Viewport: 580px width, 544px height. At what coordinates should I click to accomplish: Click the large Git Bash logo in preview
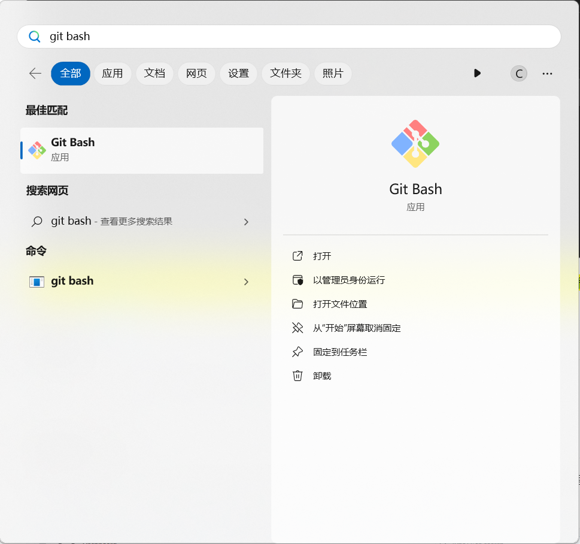pyautogui.click(x=415, y=144)
